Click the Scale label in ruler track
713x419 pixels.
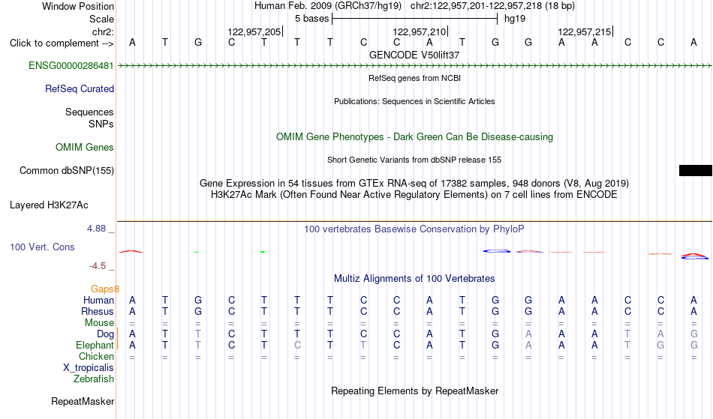point(101,19)
